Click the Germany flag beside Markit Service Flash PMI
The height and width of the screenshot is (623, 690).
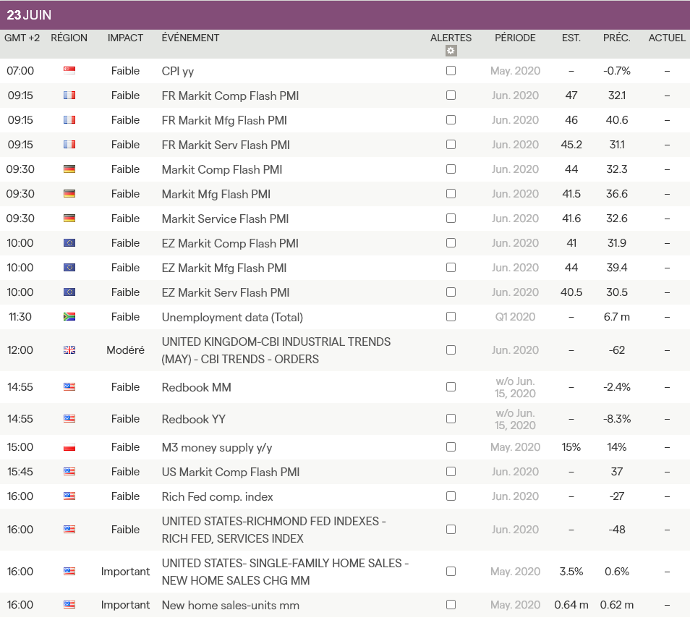(x=69, y=219)
